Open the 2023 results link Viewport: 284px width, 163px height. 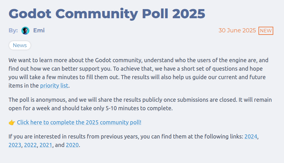(15, 145)
